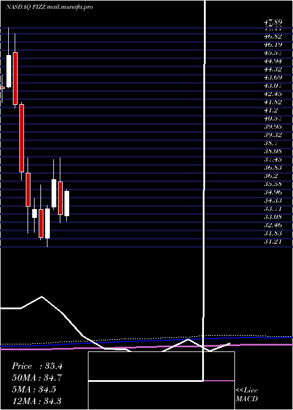The height and width of the screenshot is (410, 293).
Task: Click the '<<Live MACD' label
Action: pos(247,395)
